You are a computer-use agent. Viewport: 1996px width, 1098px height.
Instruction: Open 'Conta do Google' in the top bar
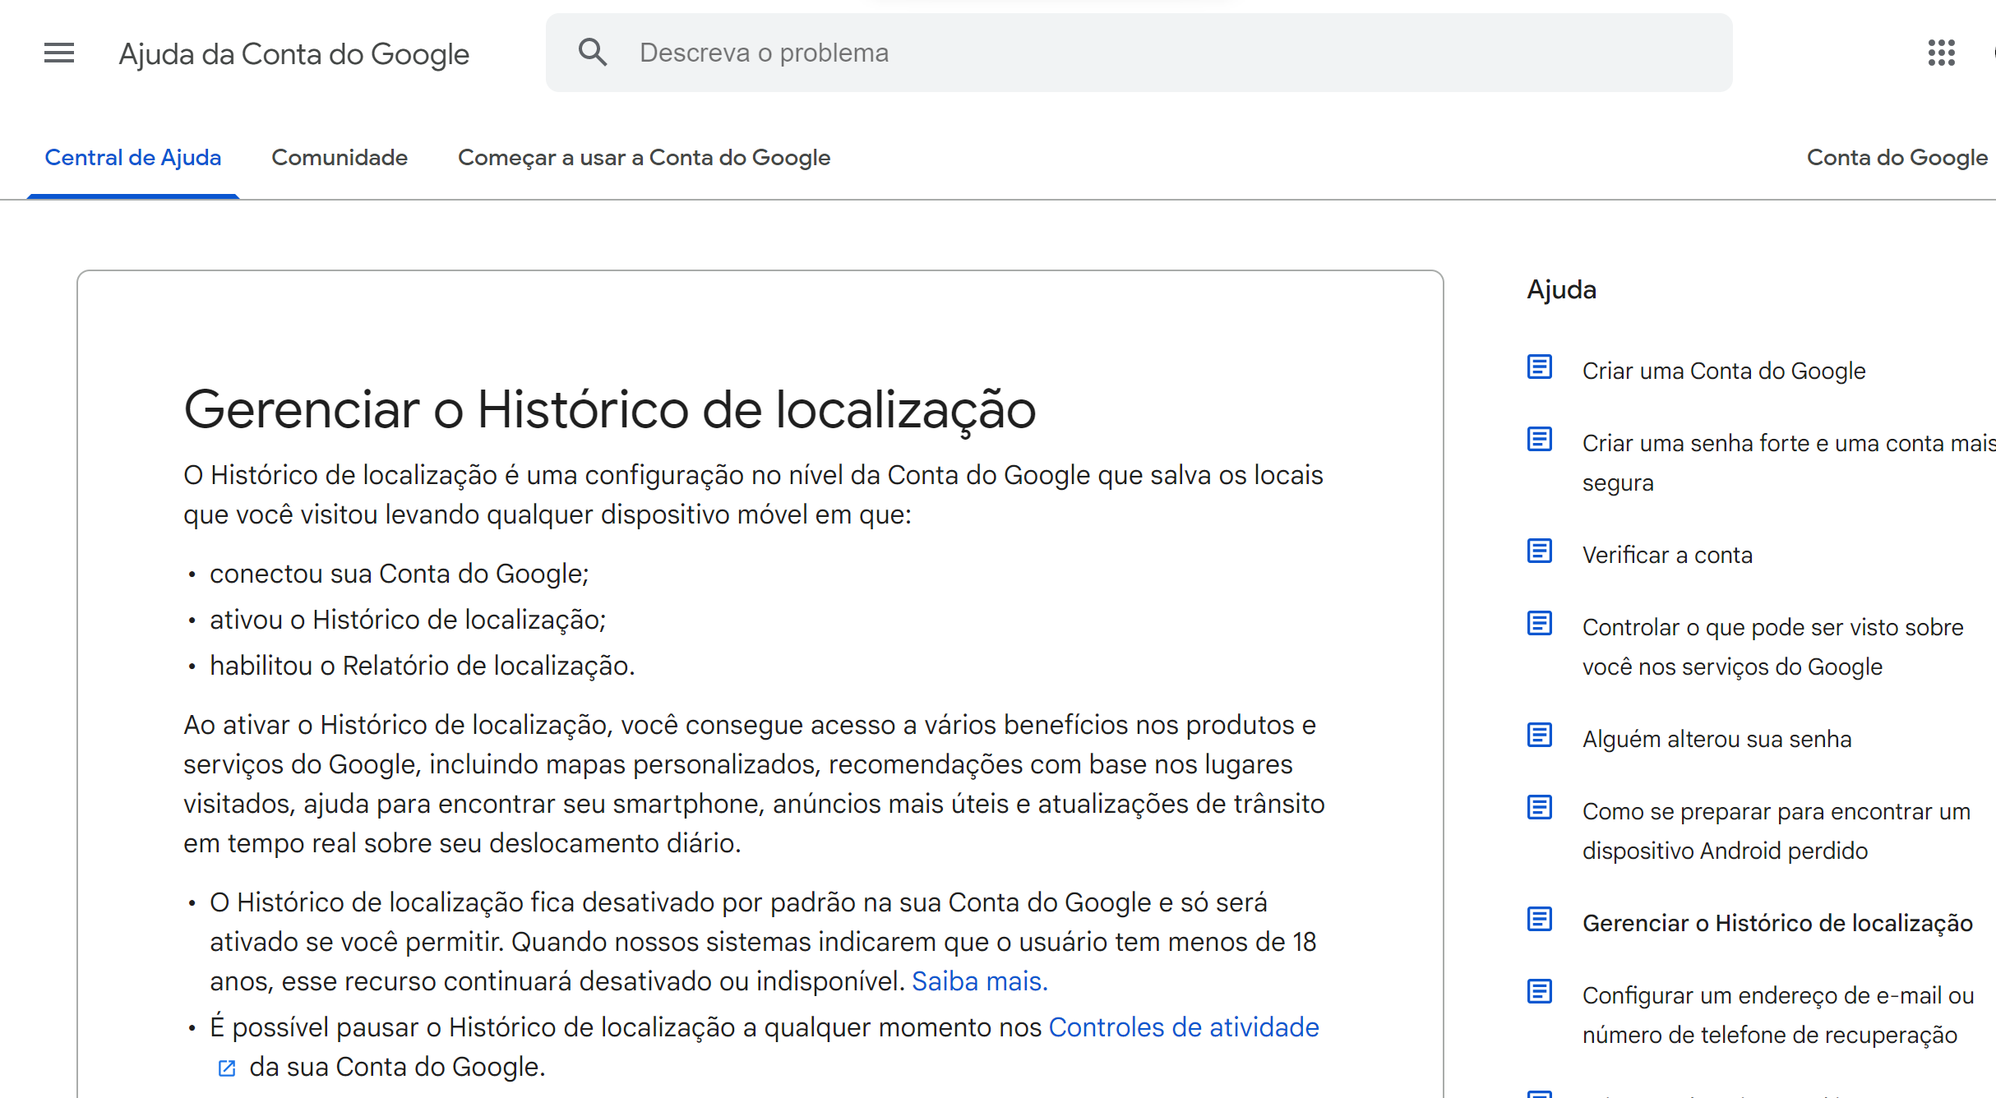click(1896, 157)
